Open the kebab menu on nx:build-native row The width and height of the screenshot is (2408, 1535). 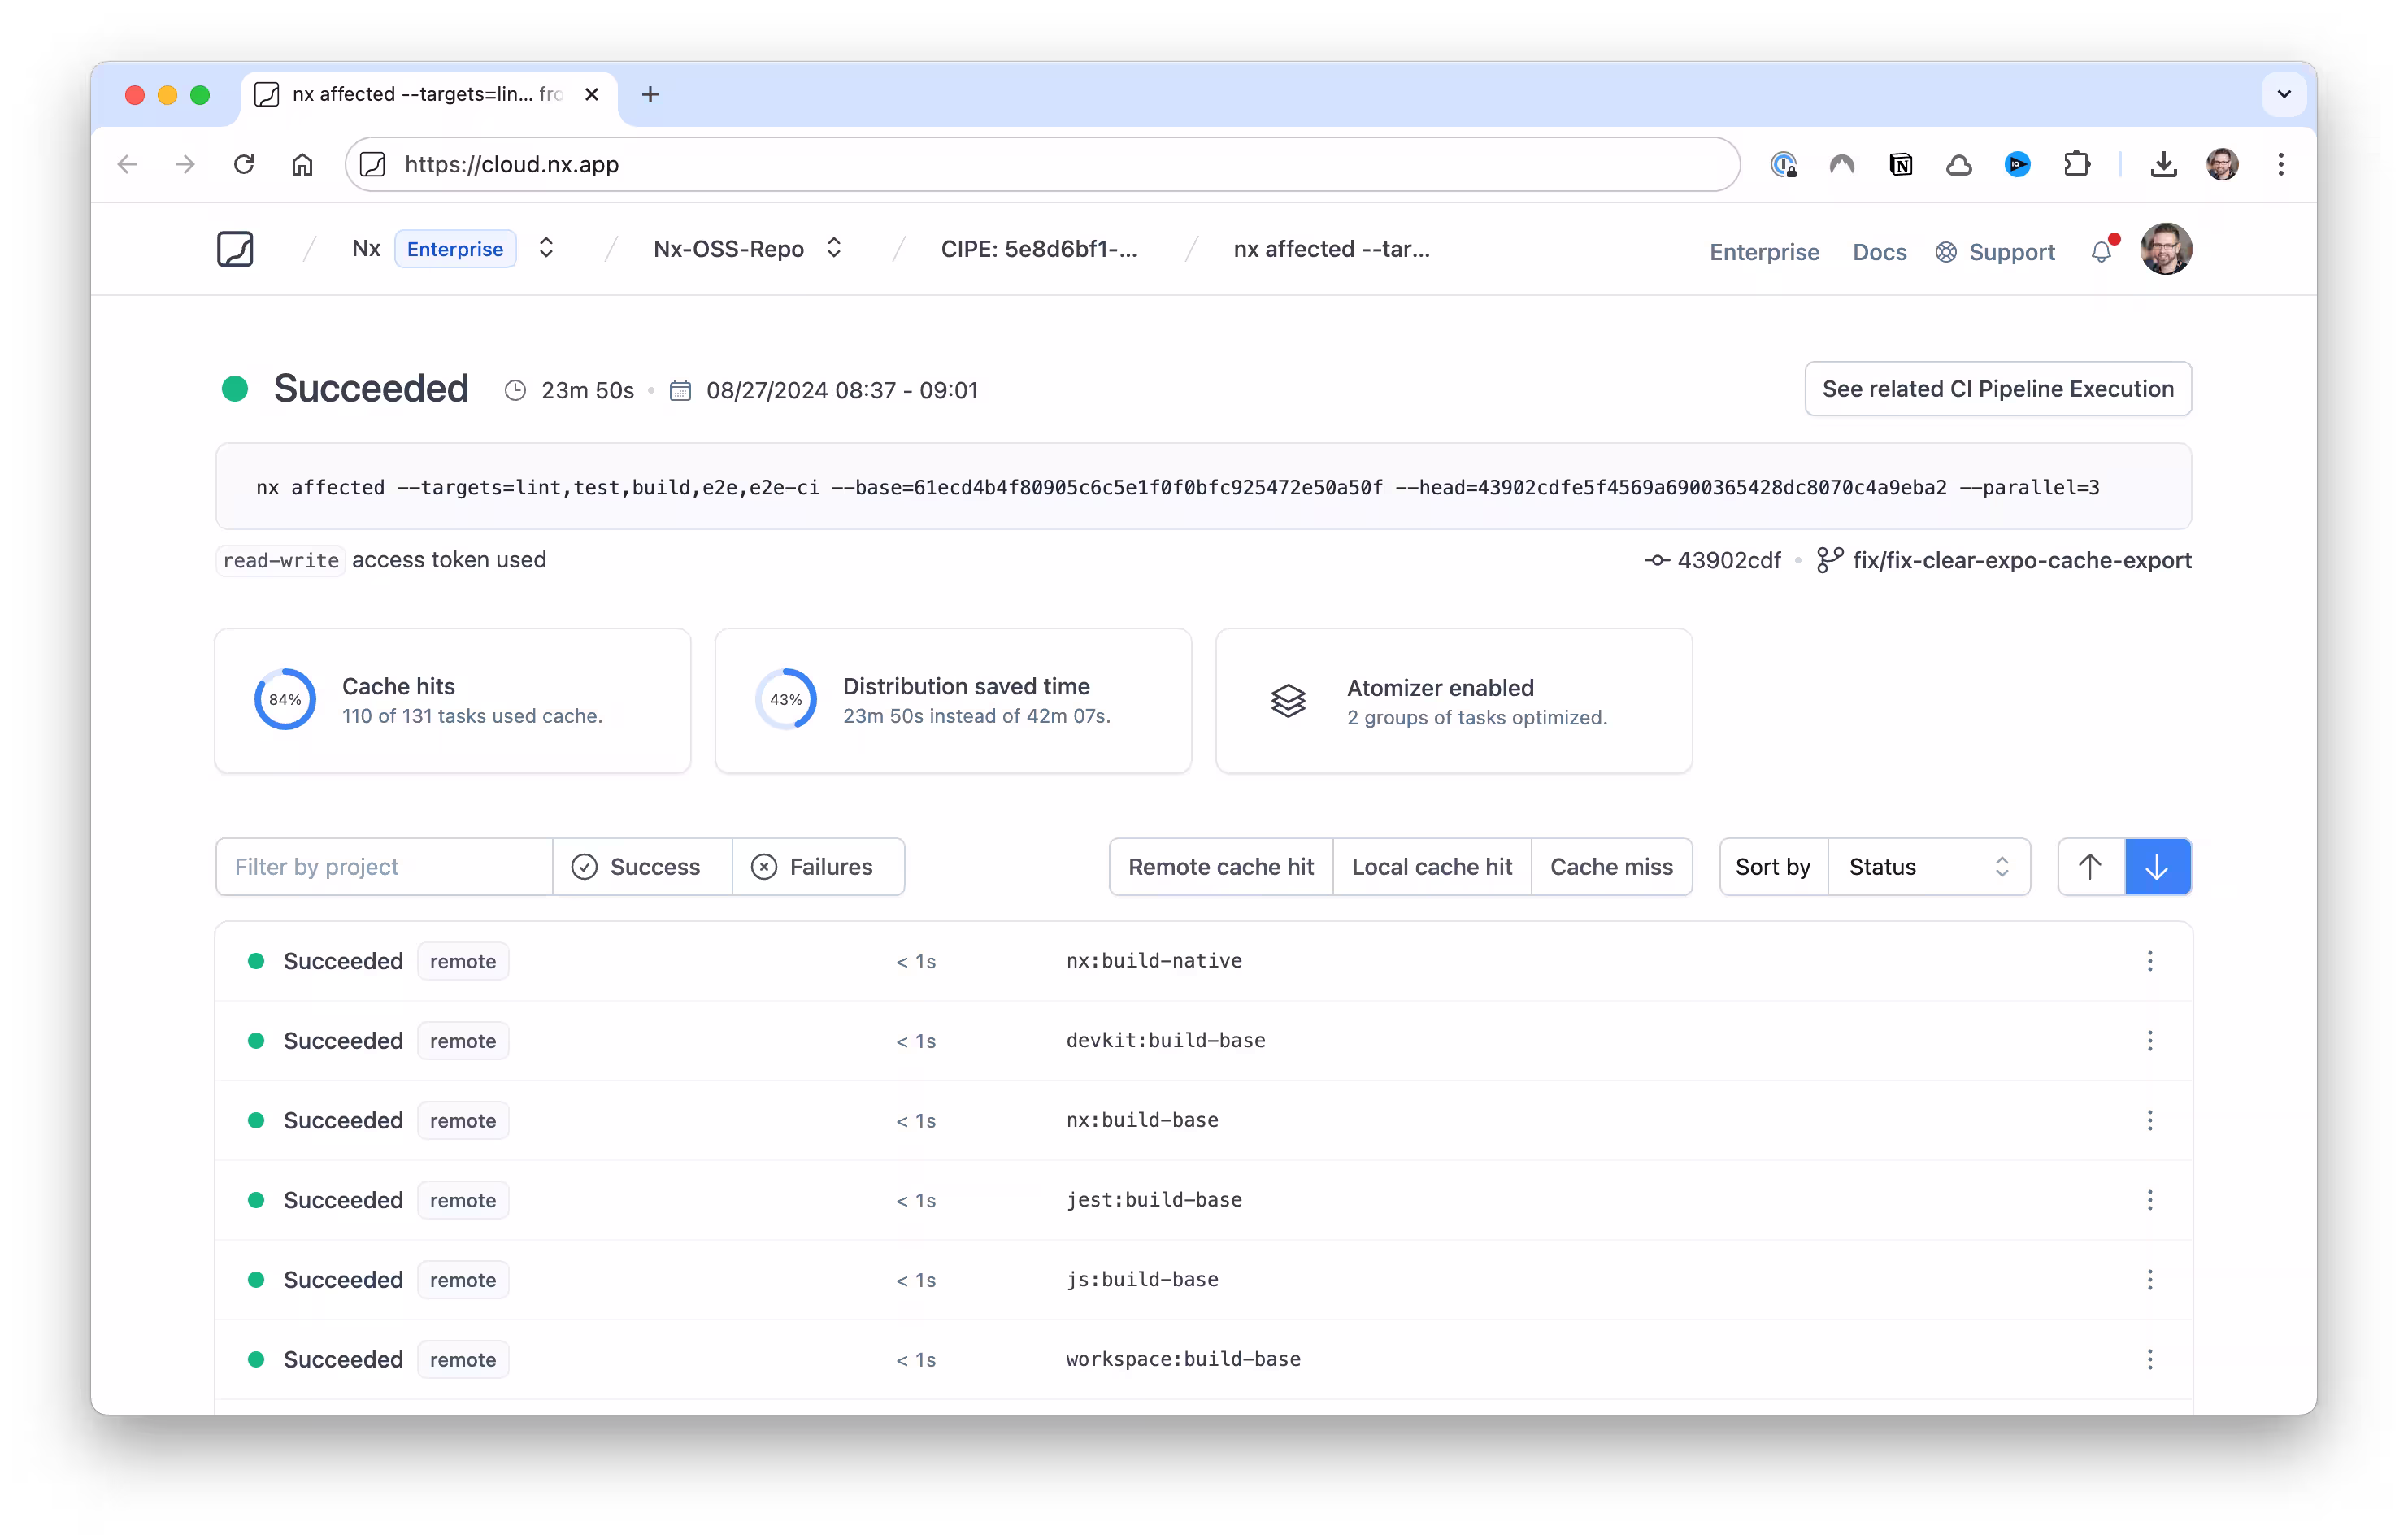tap(2151, 961)
